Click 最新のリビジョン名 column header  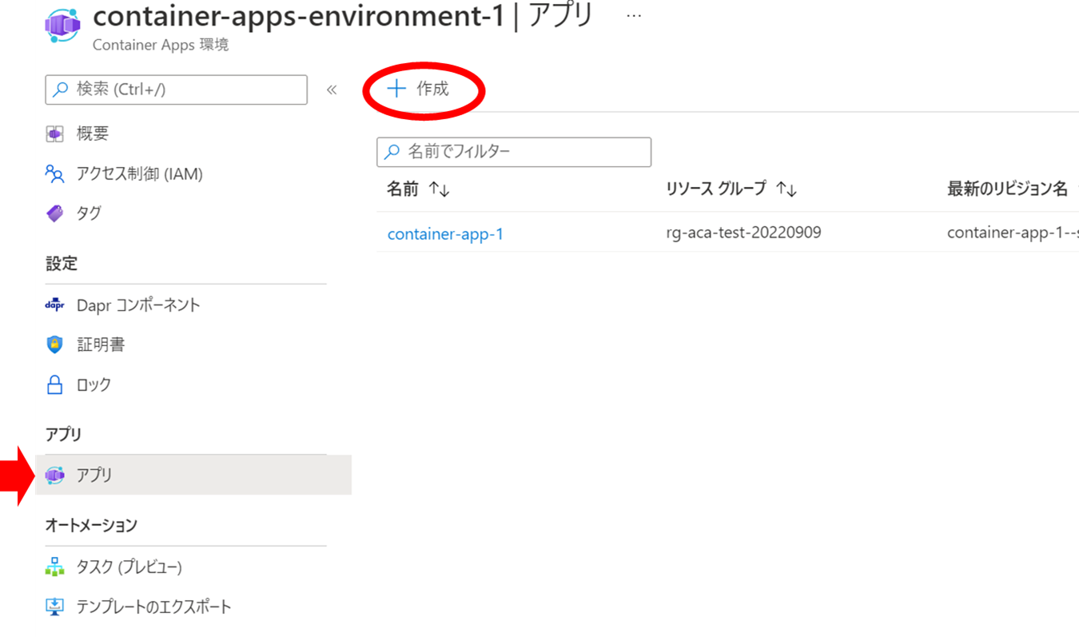tap(1008, 189)
